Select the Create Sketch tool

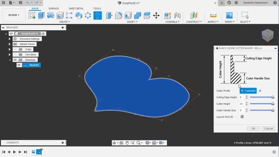(32, 16)
